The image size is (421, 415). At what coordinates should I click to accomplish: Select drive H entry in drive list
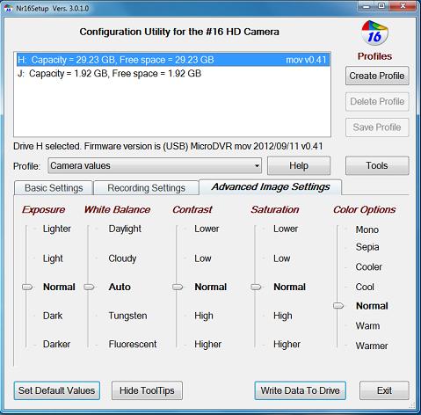click(x=172, y=60)
